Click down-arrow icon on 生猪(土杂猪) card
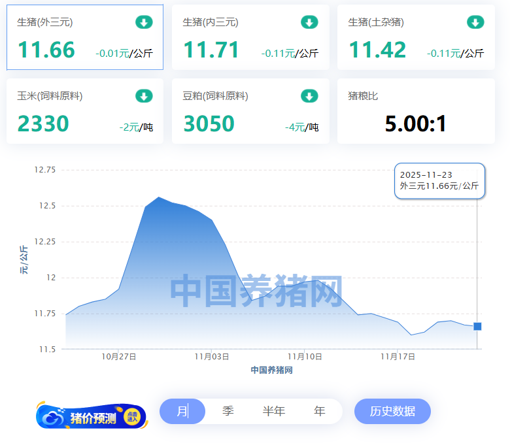Image resolution: width=510 pixels, height=445 pixels. [475, 22]
